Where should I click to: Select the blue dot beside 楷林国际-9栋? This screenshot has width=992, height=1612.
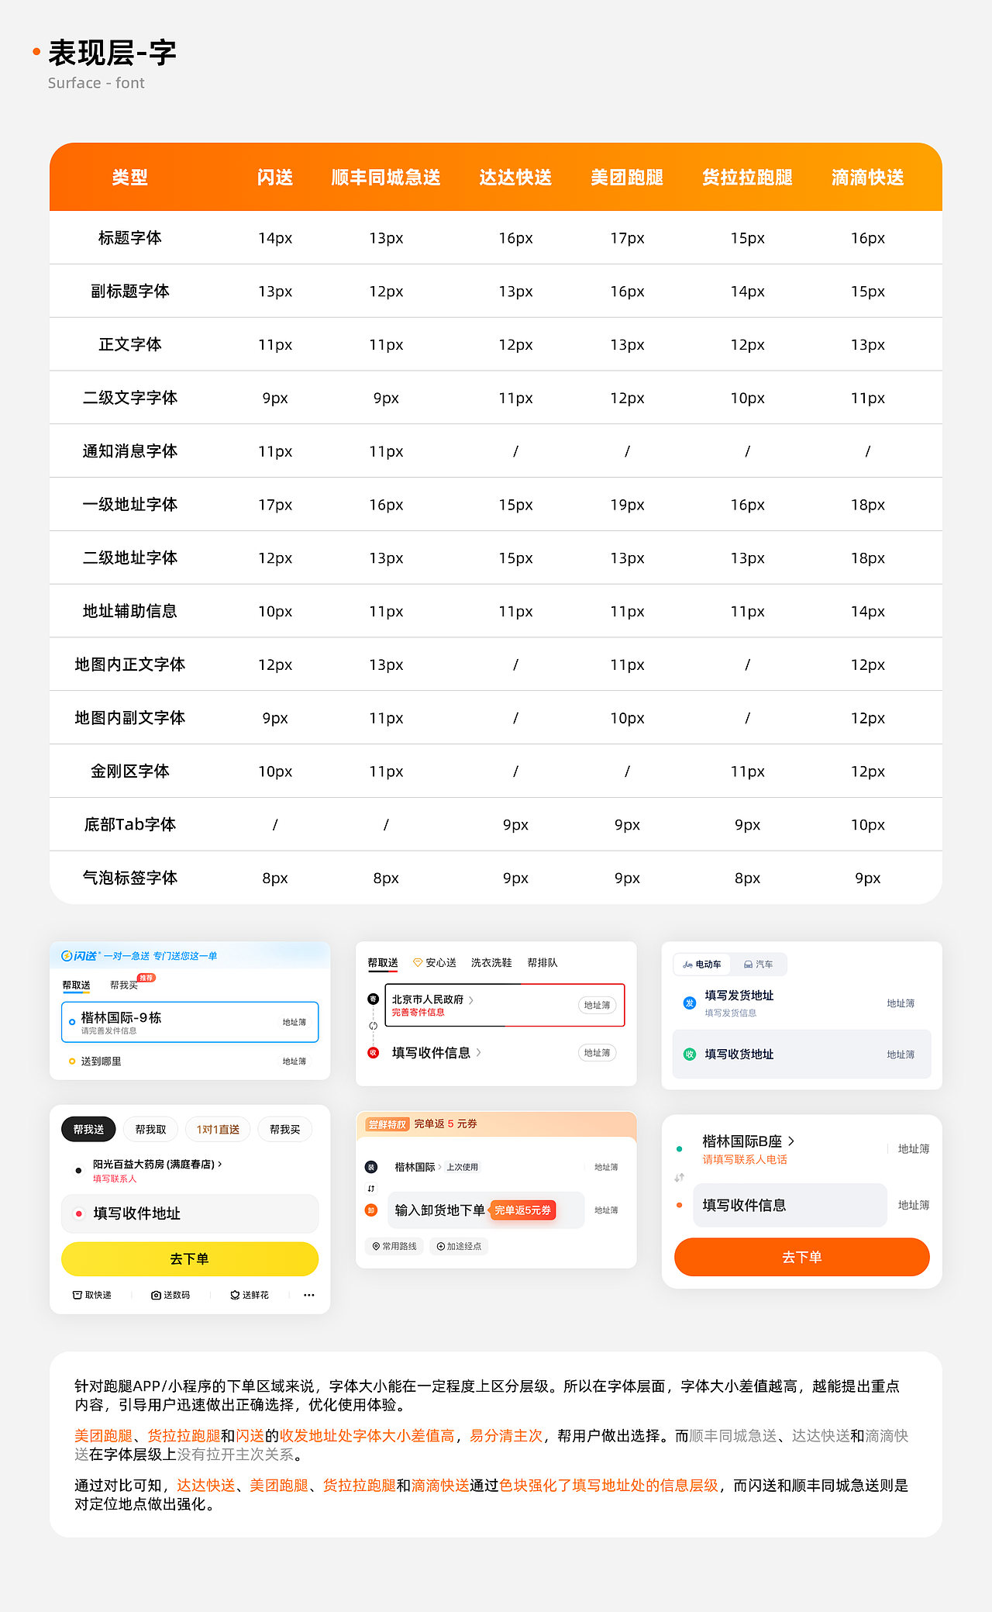click(x=72, y=1022)
